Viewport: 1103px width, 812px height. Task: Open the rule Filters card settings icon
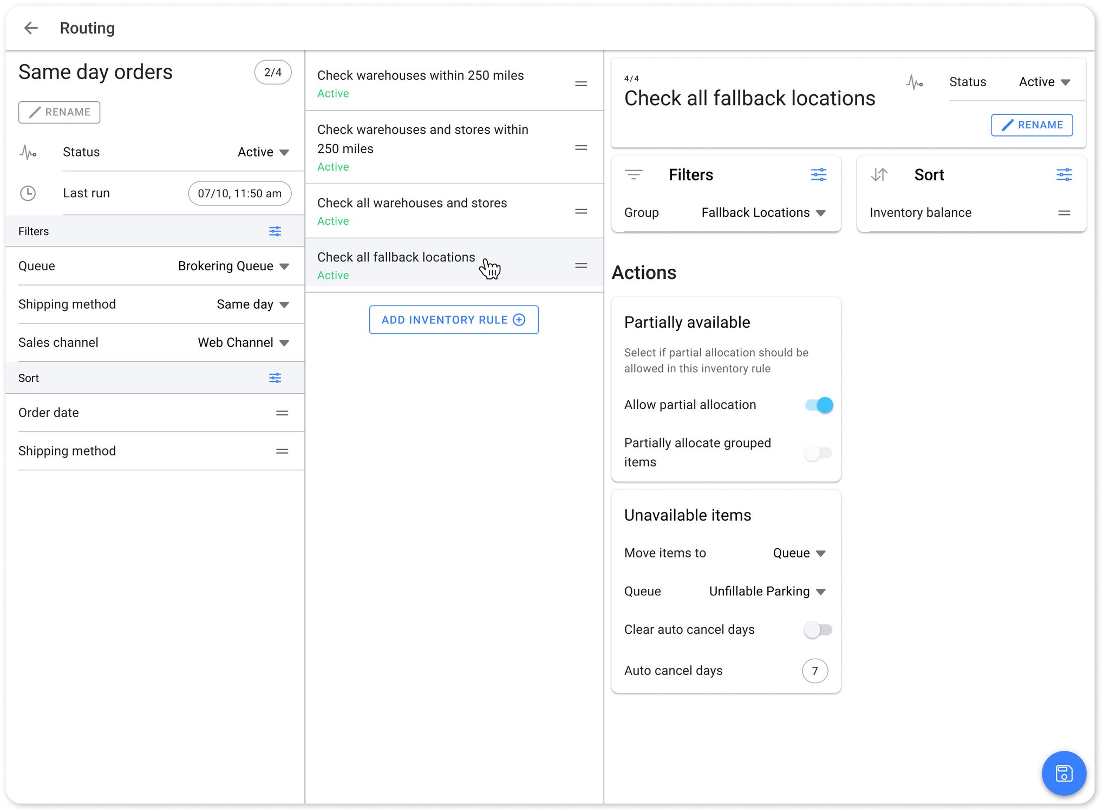818,174
